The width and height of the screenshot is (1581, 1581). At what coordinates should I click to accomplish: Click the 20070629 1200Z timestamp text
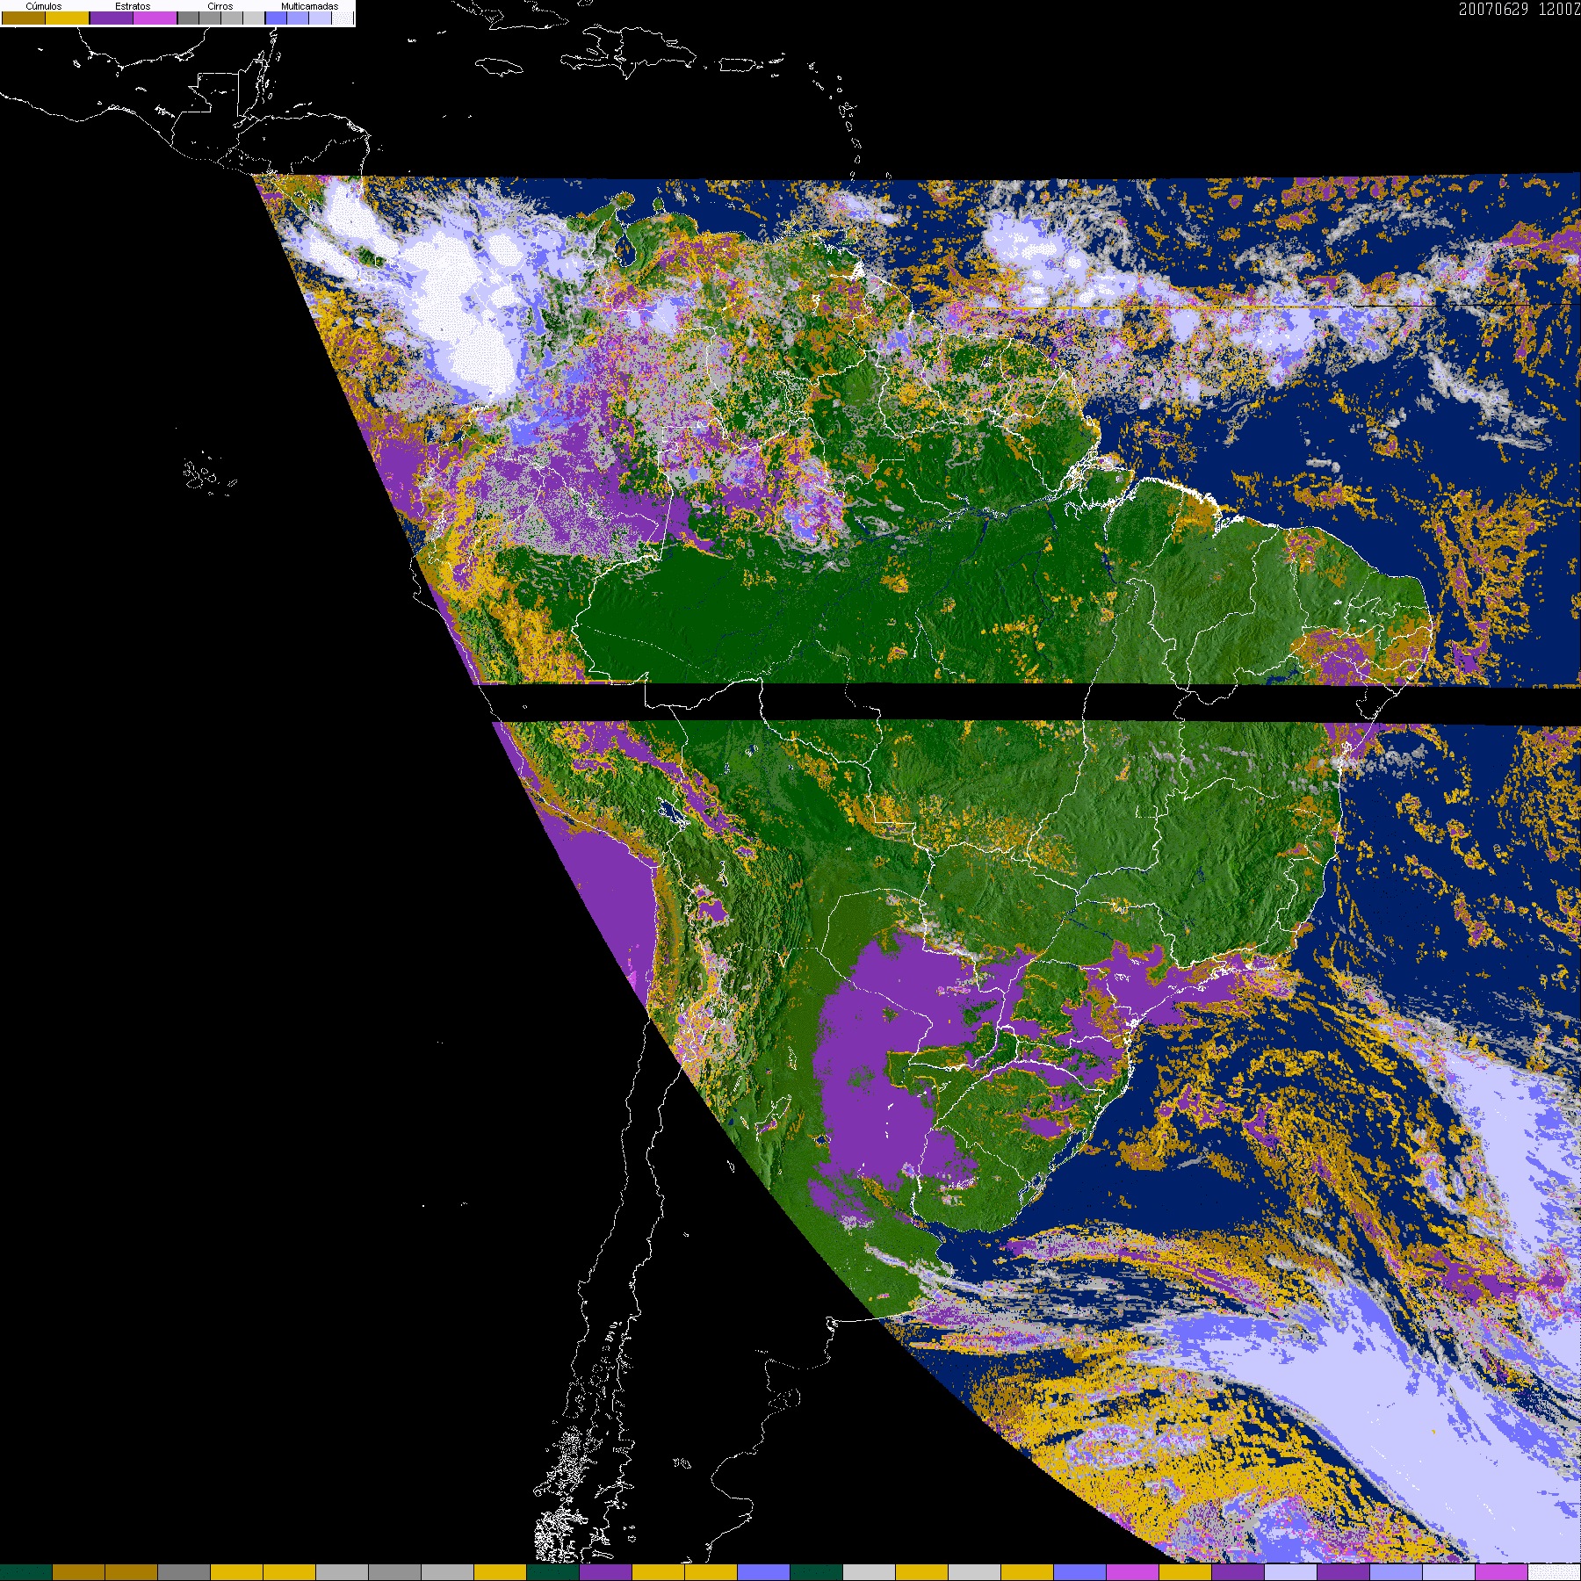[x=1519, y=10]
